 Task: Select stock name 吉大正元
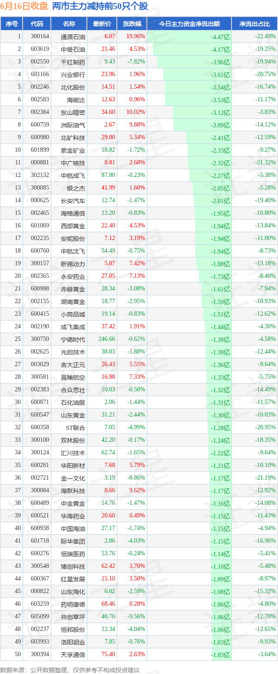click(x=73, y=365)
